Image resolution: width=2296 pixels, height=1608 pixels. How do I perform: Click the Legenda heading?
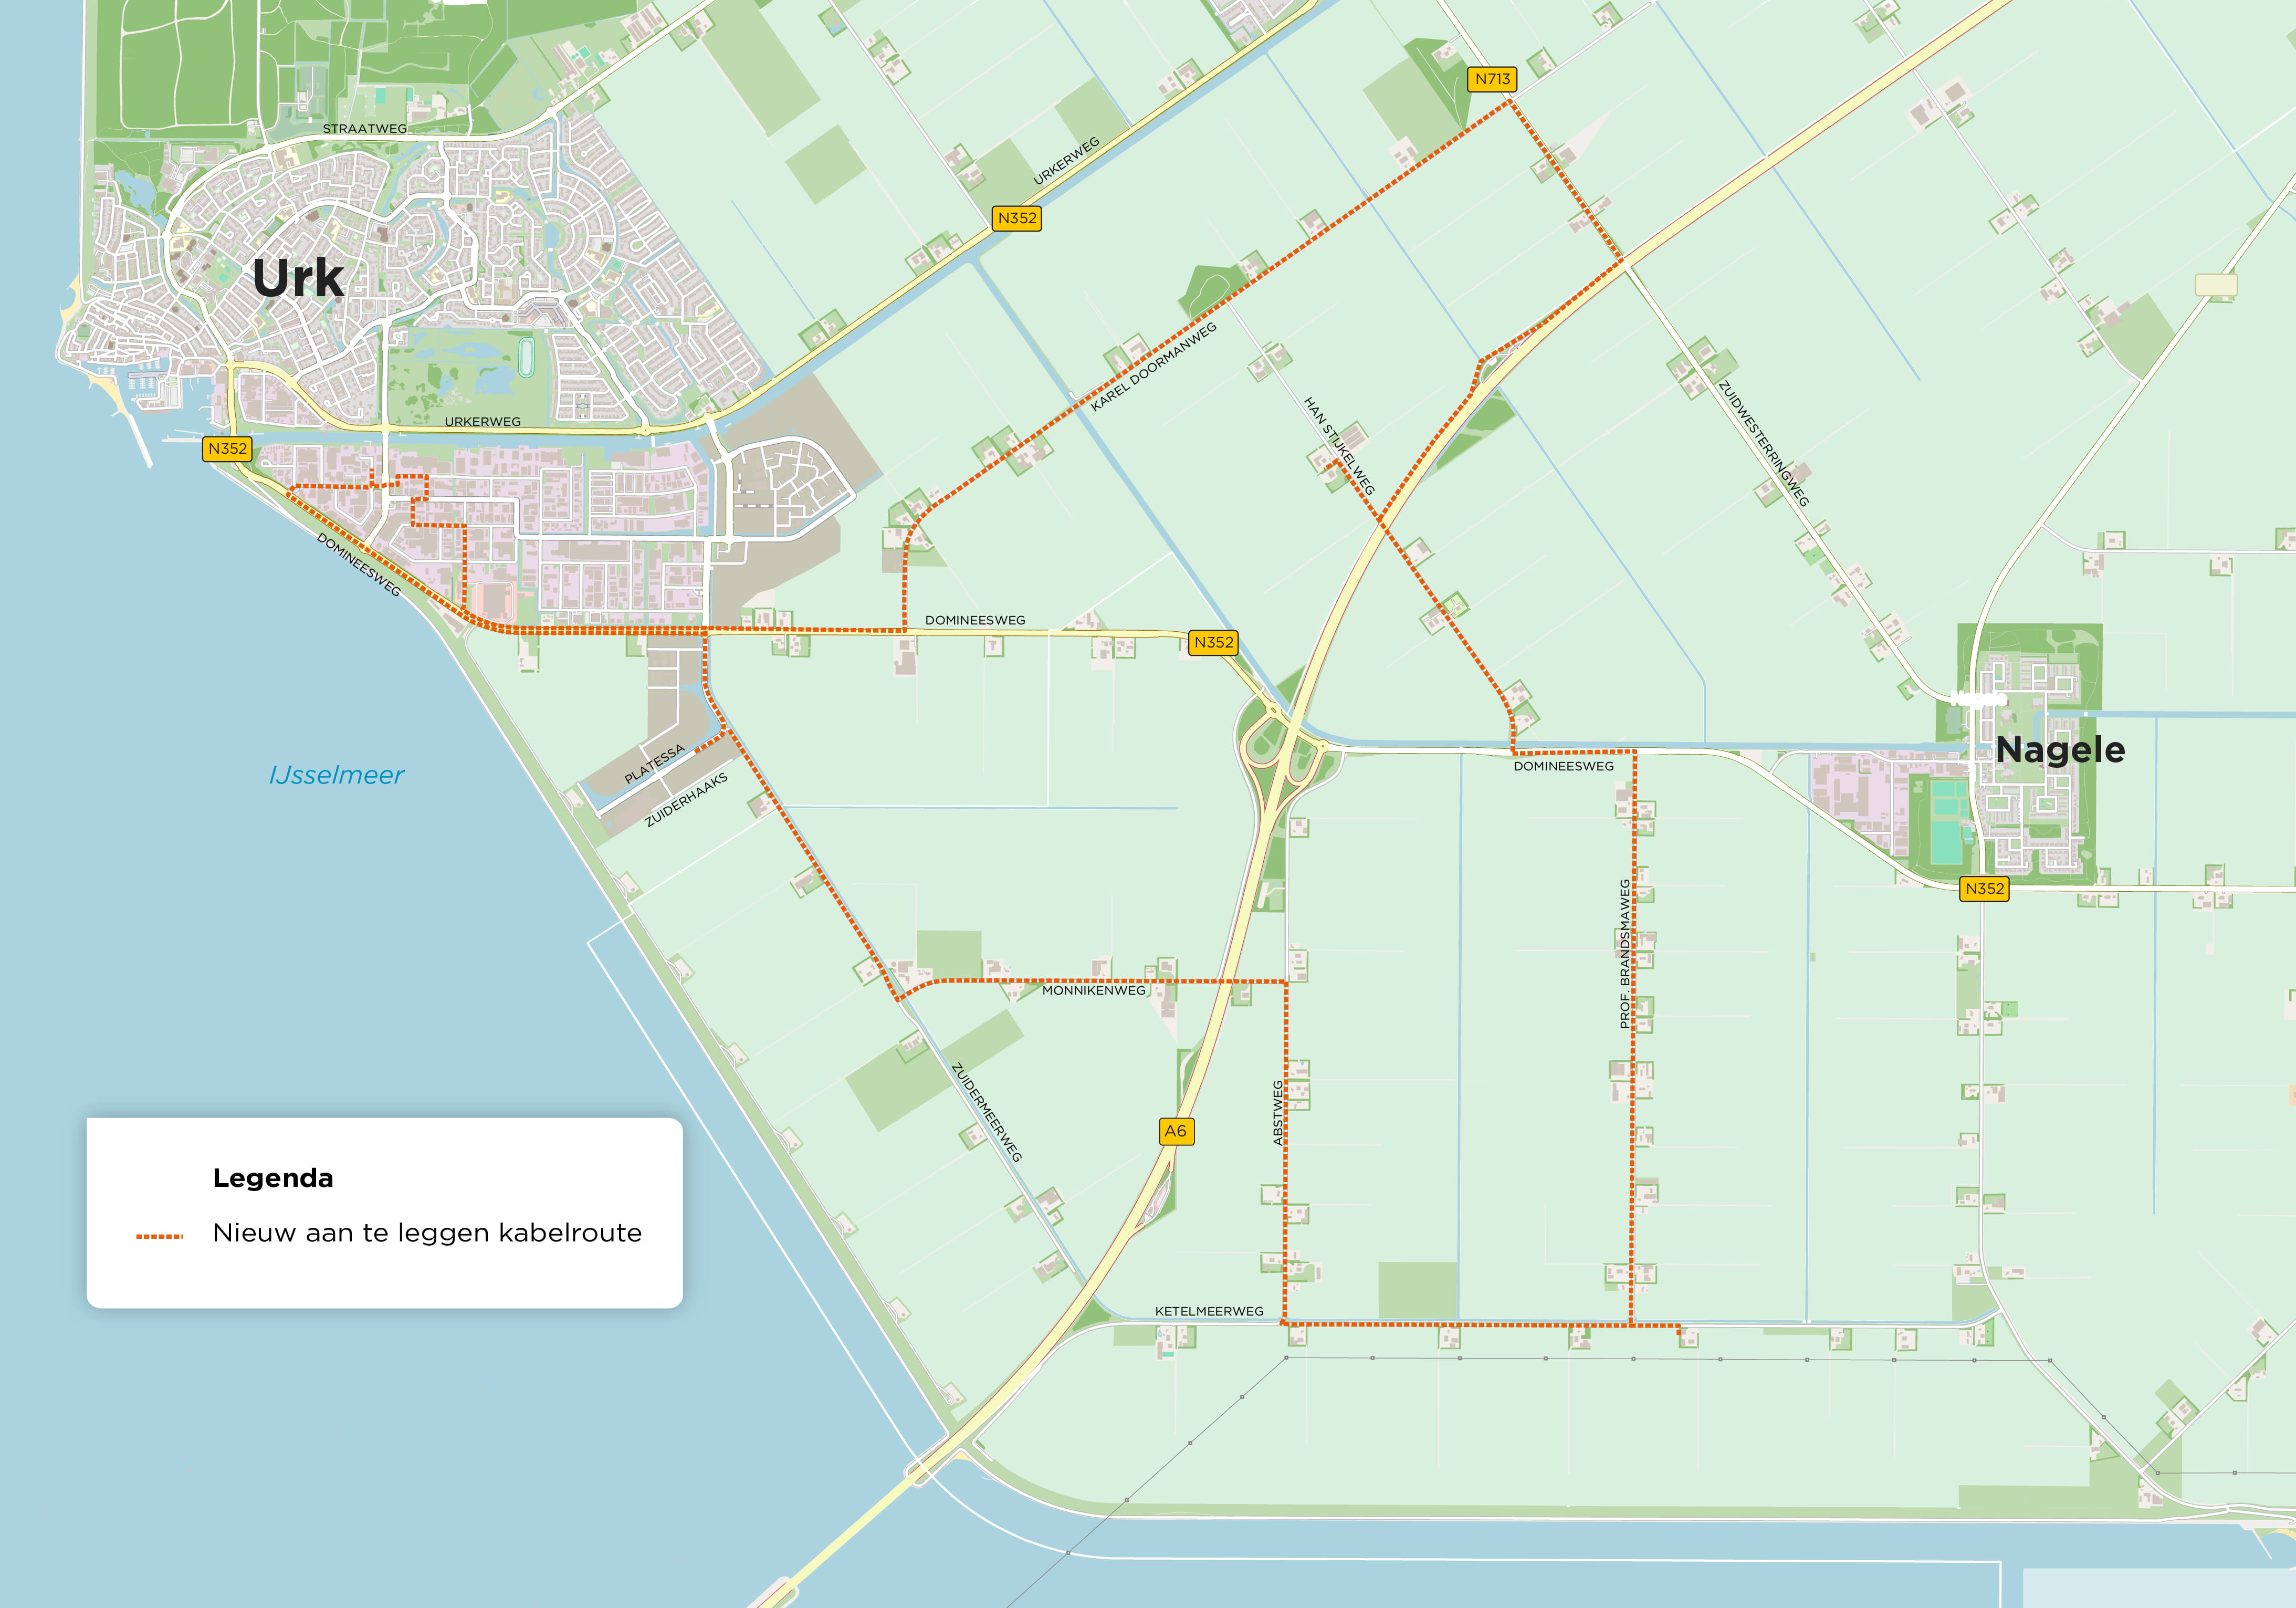273,1178
